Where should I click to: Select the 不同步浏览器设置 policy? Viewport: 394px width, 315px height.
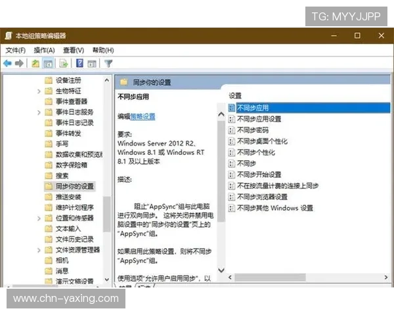click(262, 197)
